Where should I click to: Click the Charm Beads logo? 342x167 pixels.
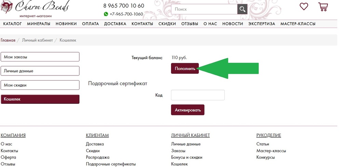tap(35, 8)
